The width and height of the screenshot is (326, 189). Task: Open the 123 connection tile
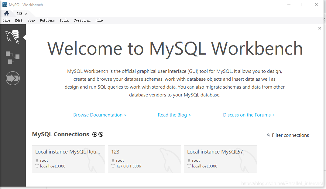144,159
